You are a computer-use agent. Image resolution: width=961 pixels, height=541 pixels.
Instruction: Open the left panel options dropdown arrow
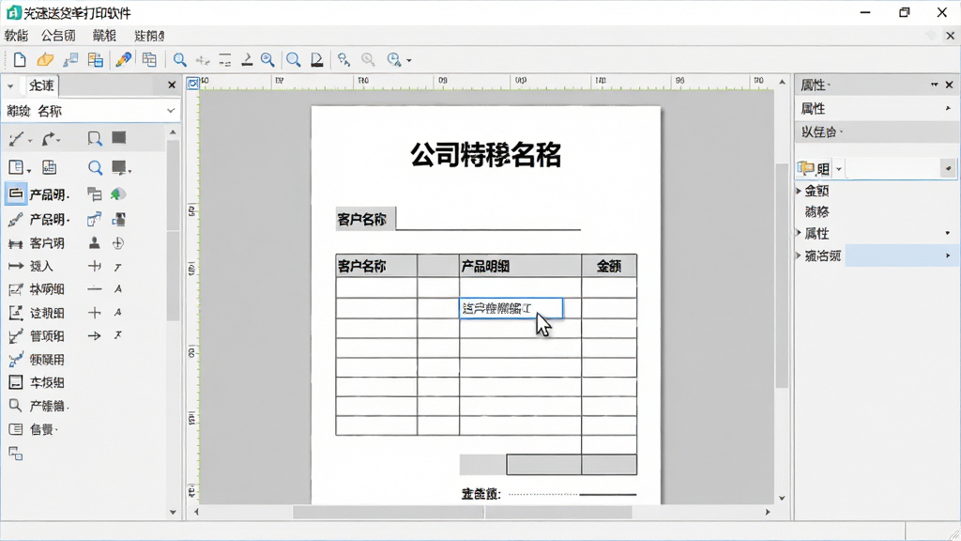(x=10, y=86)
